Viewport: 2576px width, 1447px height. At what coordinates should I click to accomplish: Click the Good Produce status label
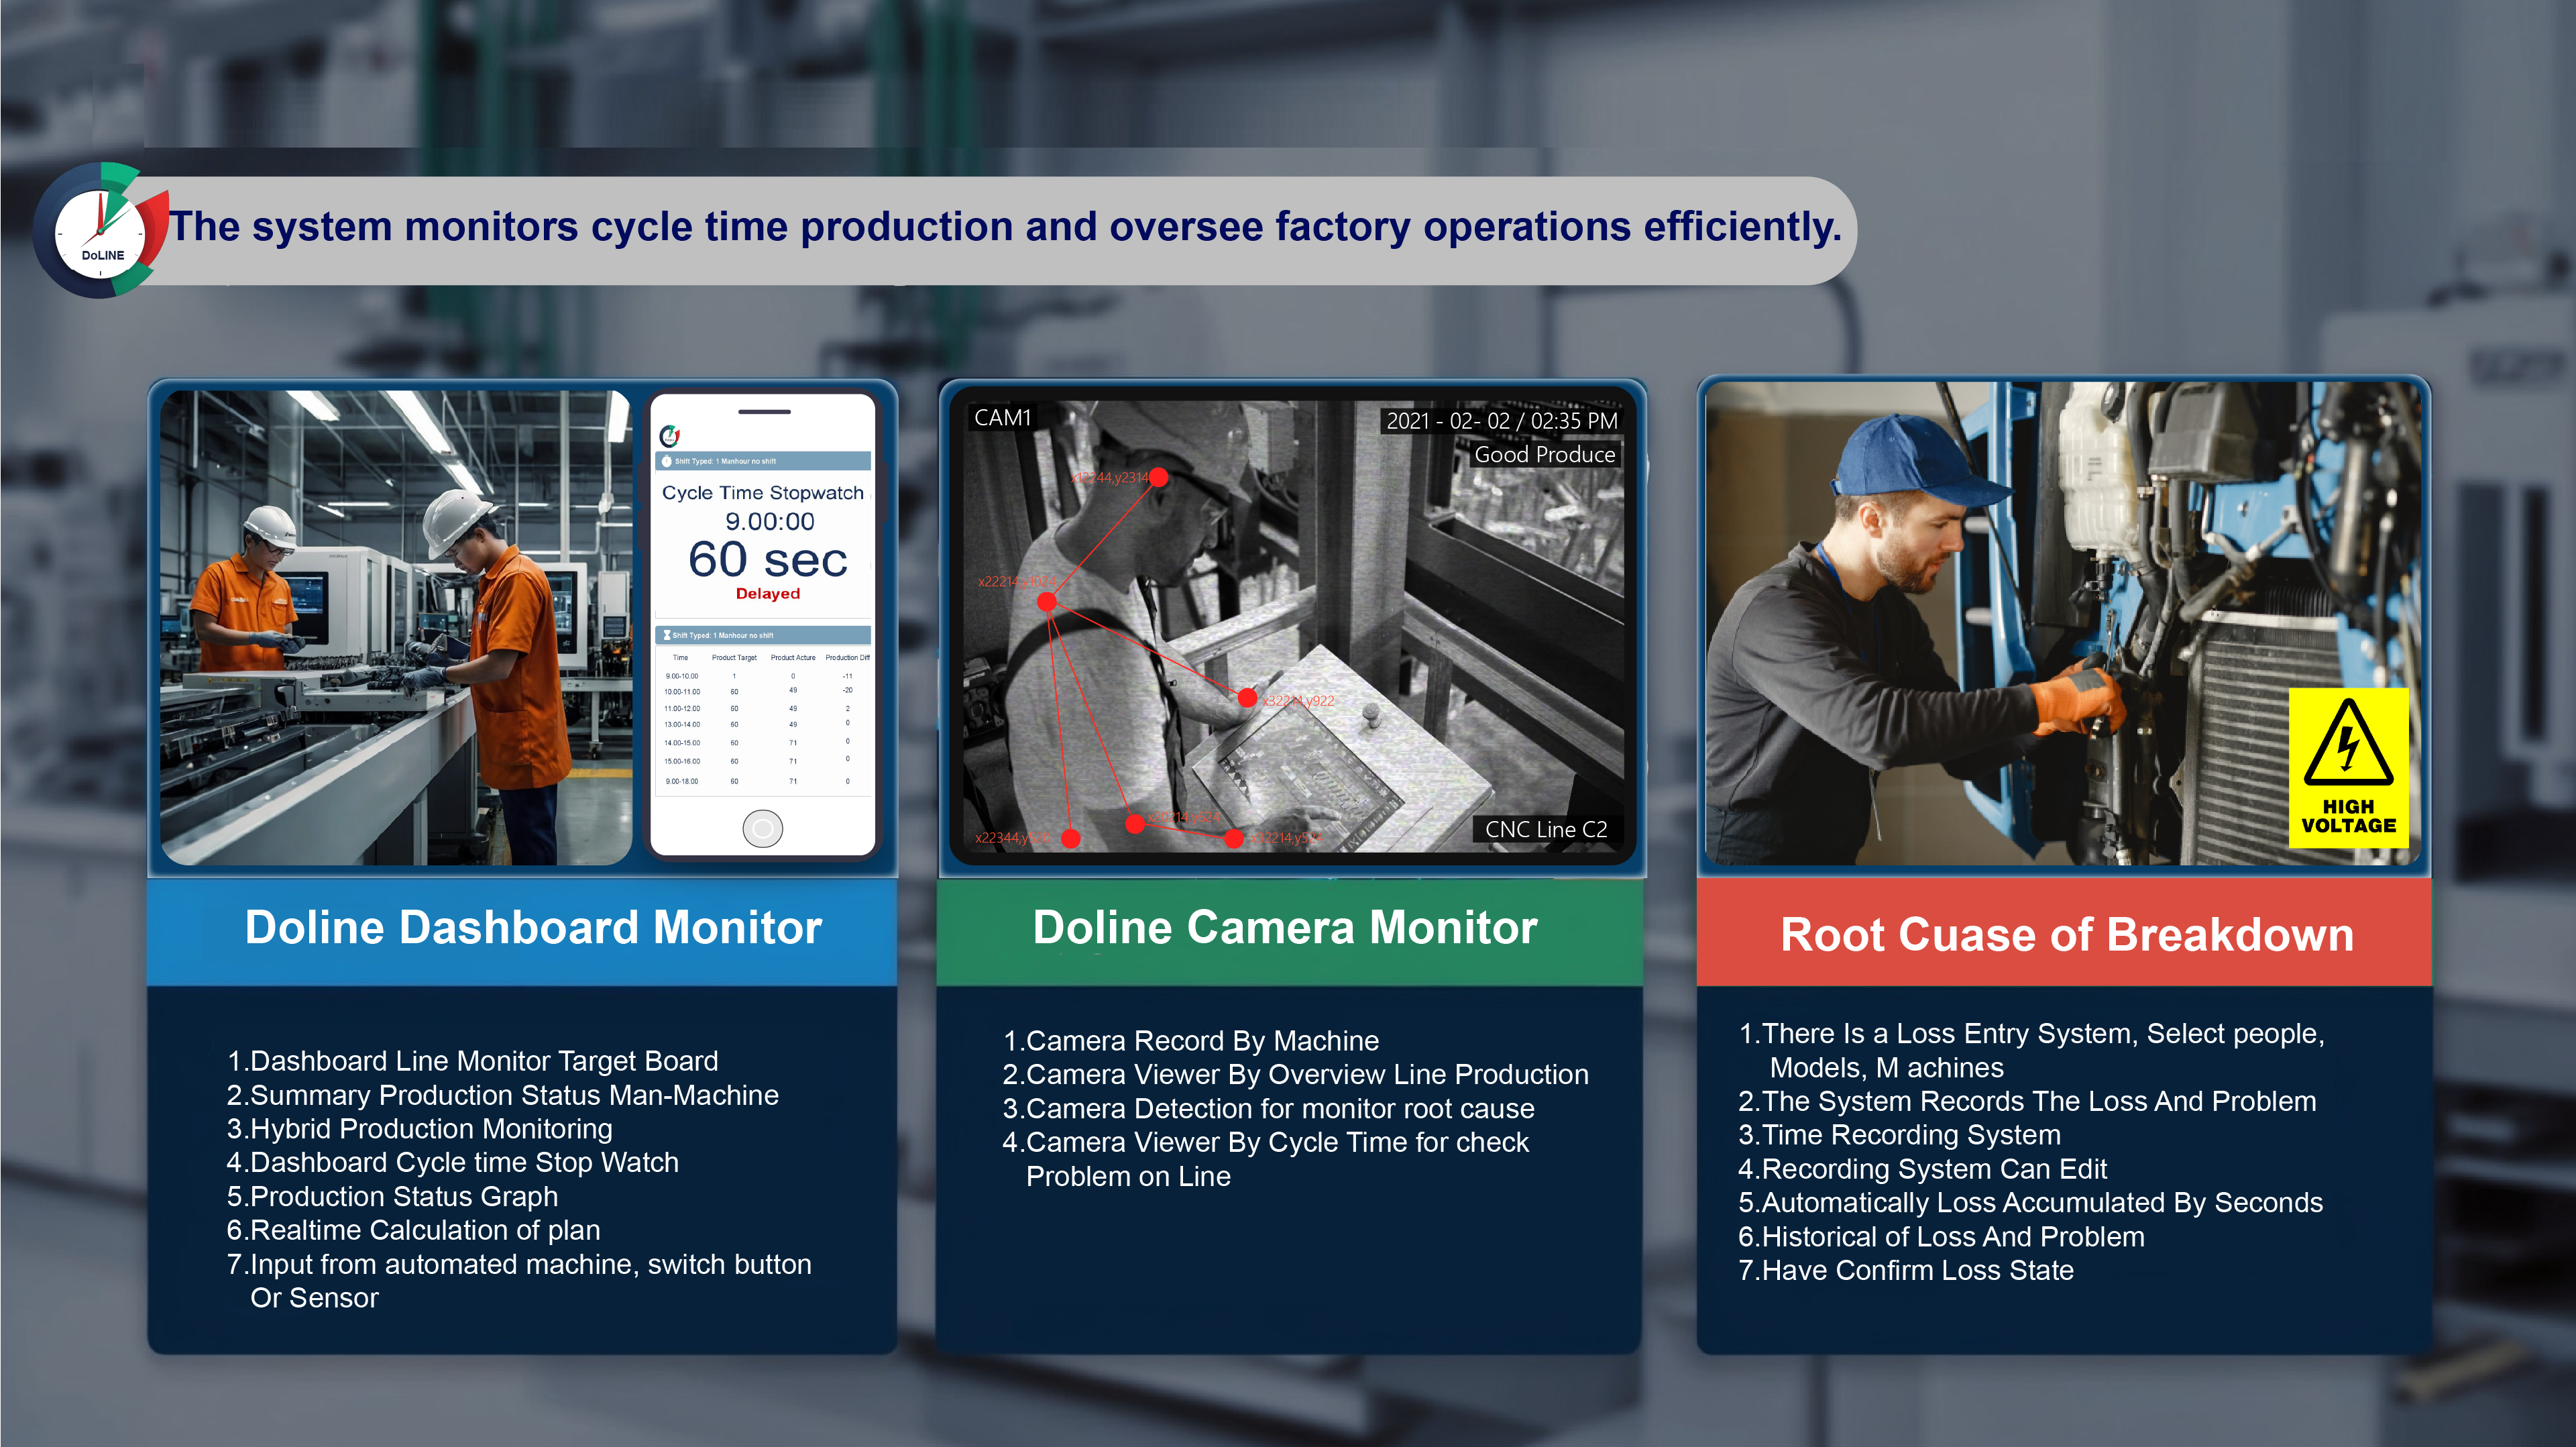(x=1544, y=455)
